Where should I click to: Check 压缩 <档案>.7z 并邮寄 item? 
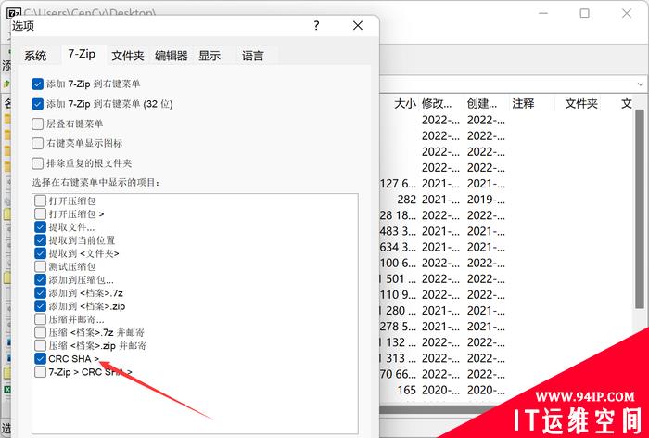click(x=40, y=333)
